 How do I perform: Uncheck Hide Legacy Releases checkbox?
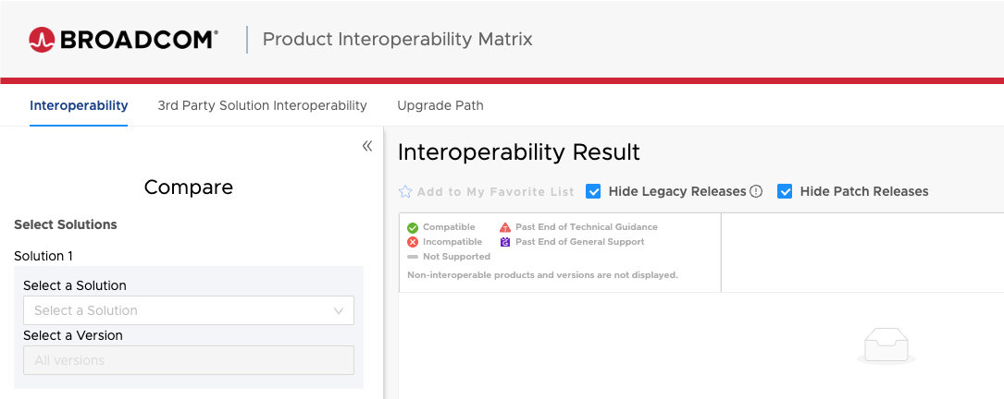pyautogui.click(x=594, y=191)
